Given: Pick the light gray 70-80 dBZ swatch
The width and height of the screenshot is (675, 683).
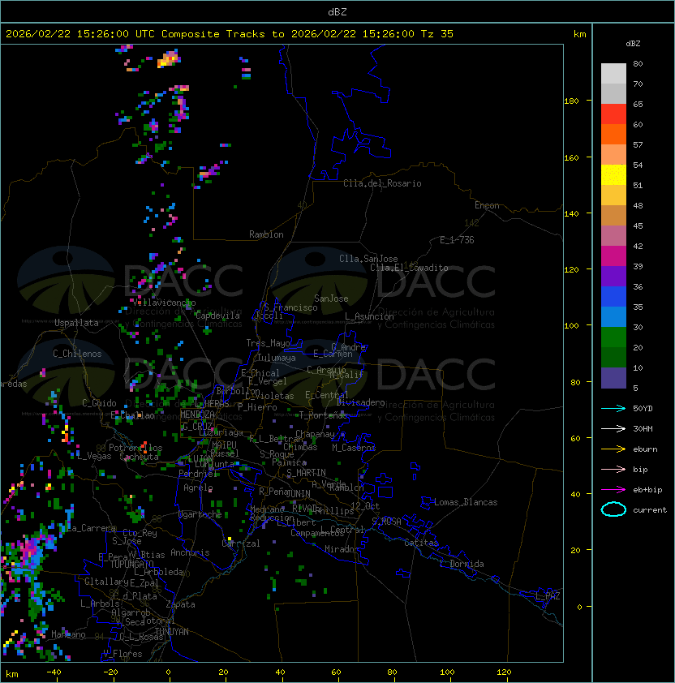Looking at the screenshot, I should click(613, 74).
